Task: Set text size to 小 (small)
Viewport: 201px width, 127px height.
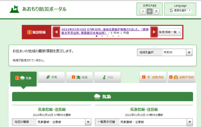Action: tap(143, 11)
